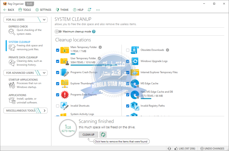Open Main Temporary Folder gear settings
Image resolution: width=229 pixels, height=151 pixels.
(100, 47)
